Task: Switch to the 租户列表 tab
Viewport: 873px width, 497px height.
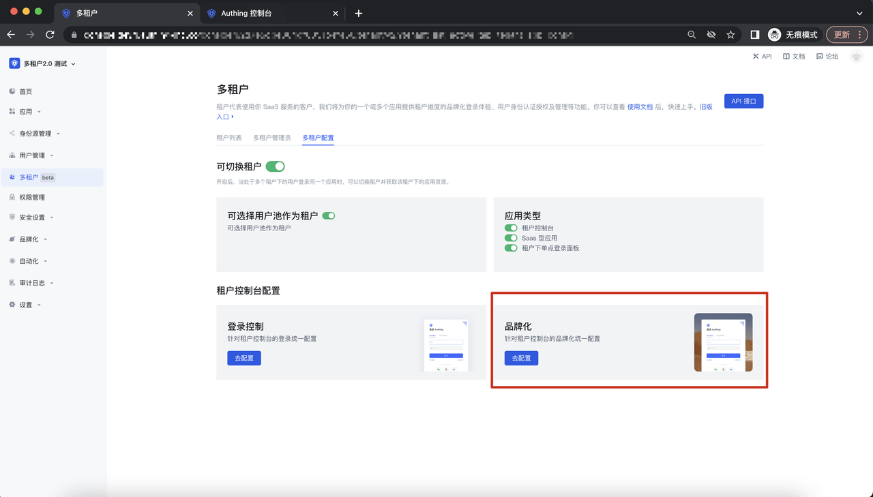Action: pos(229,138)
